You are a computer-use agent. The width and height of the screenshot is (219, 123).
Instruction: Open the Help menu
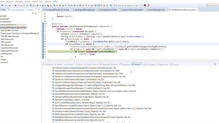55,1
